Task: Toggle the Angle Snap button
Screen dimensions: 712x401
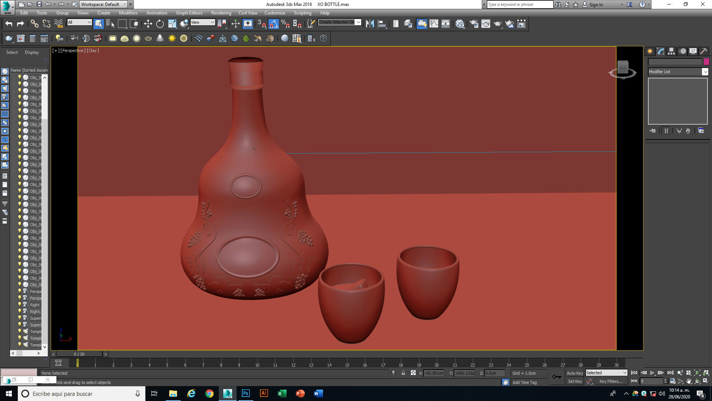Action: click(273, 24)
